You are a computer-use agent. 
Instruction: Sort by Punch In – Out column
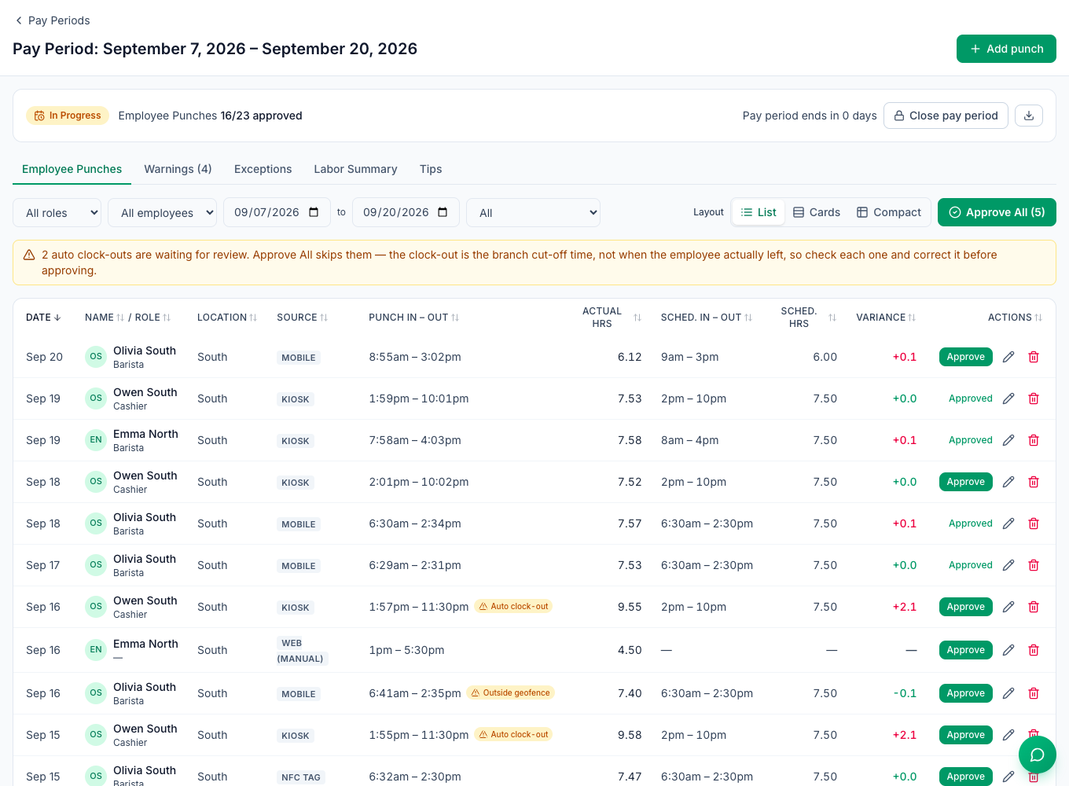click(x=414, y=318)
